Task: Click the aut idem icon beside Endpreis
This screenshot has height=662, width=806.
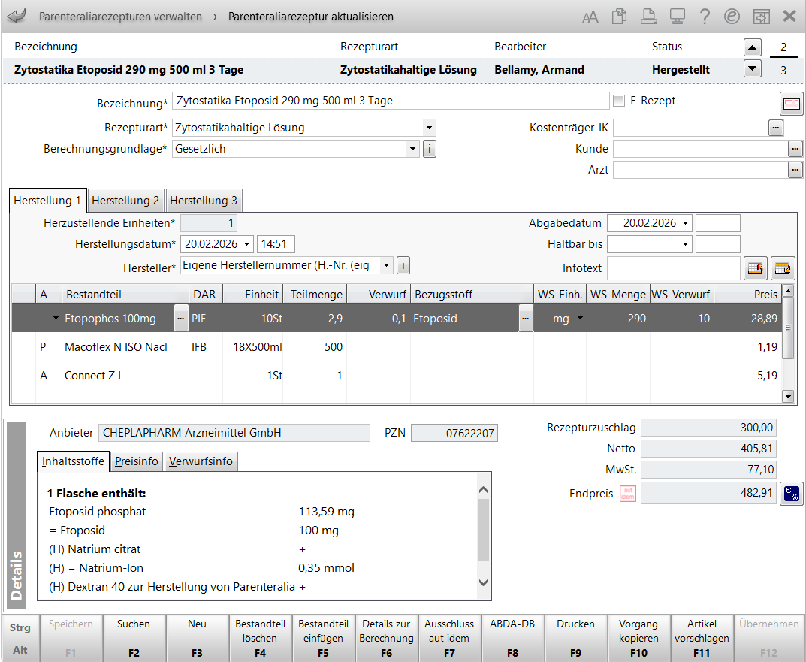Action: (628, 494)
